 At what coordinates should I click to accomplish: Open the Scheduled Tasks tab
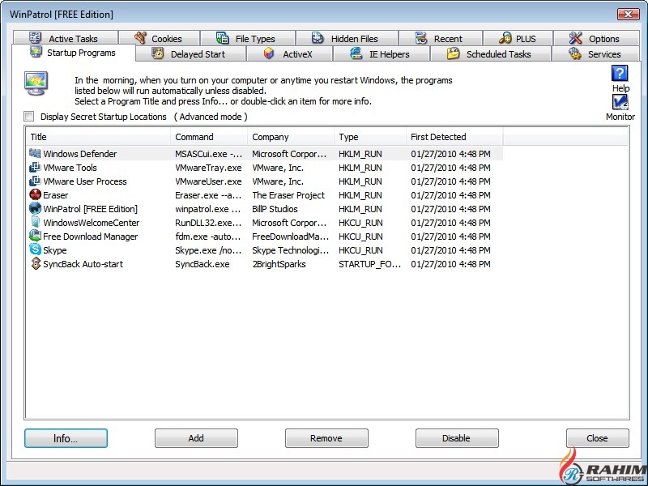tap(491, 53)
